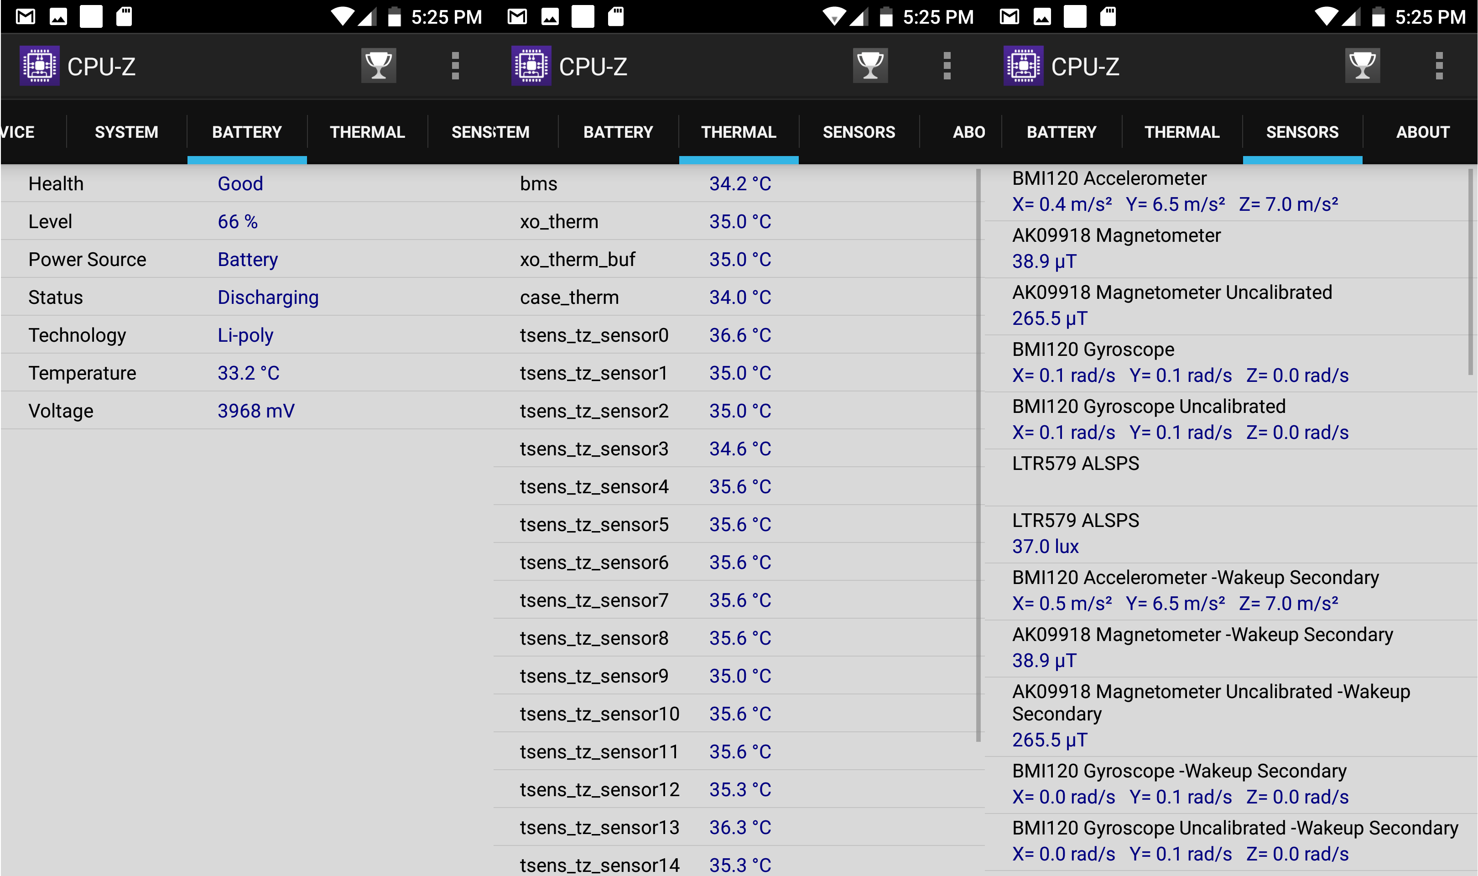Open the overflow menu in the middle CPU-Z panel

coord(947,66)
